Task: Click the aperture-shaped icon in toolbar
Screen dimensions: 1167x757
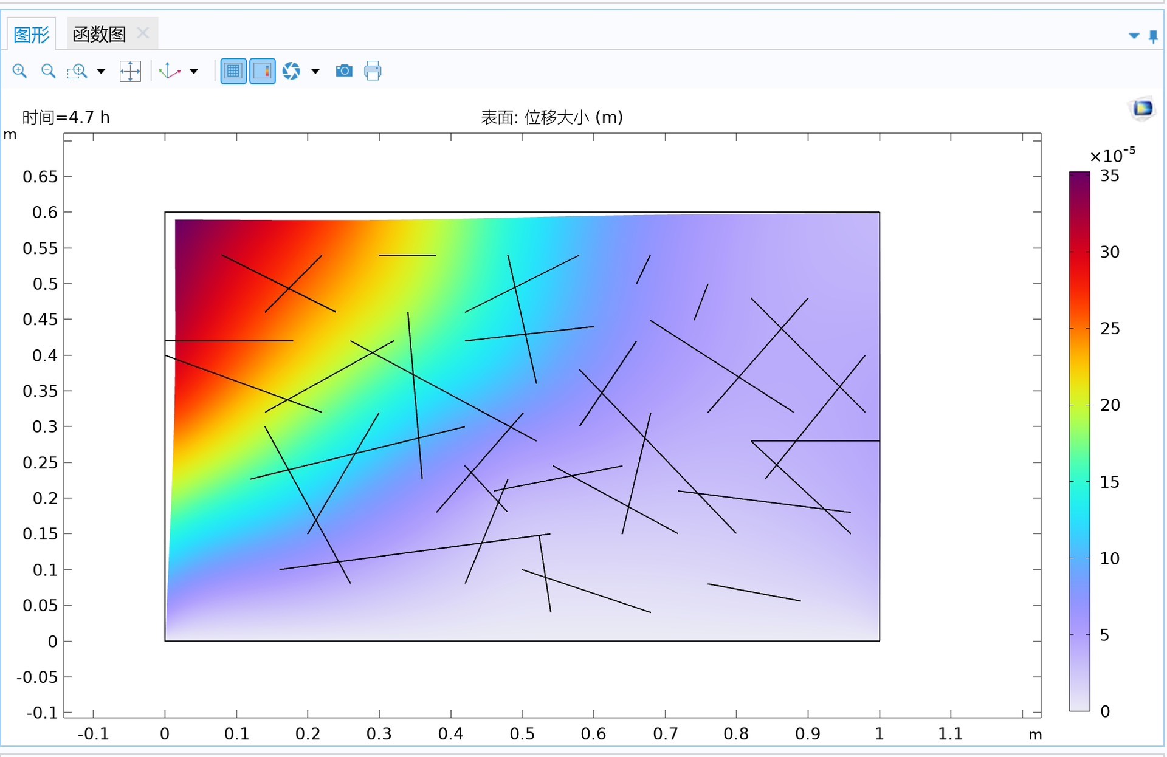Action: click(291, 71)
